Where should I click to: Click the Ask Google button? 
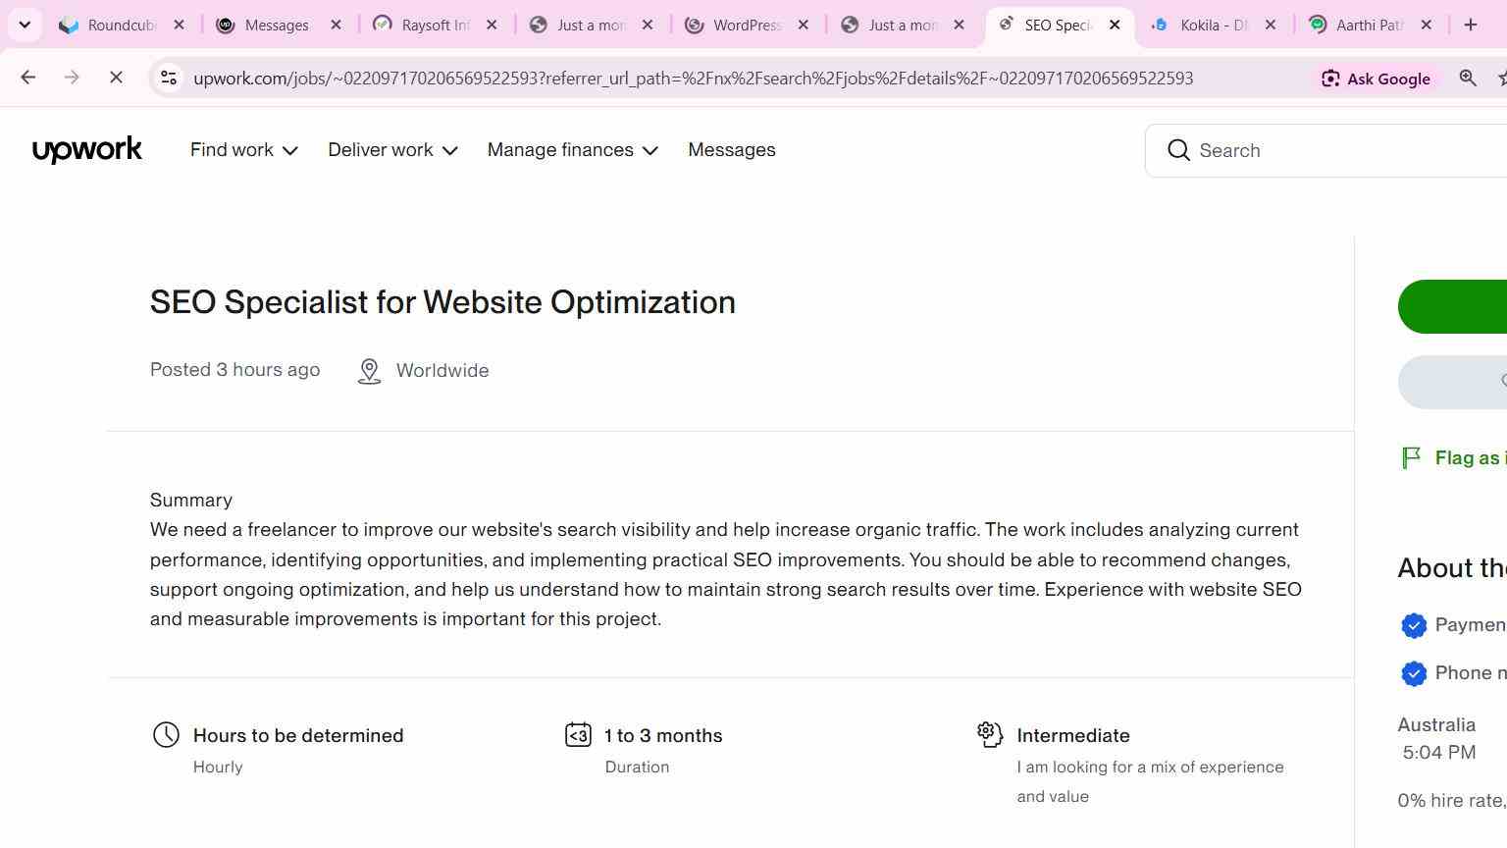tap(1376, 79)
